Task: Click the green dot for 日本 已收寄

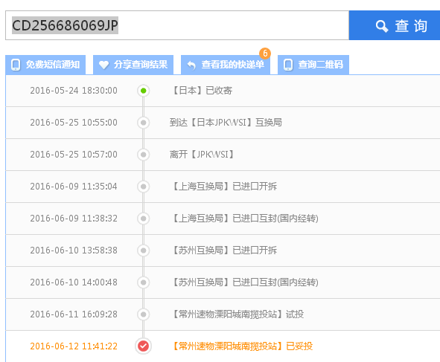Action: pos(144,91)
